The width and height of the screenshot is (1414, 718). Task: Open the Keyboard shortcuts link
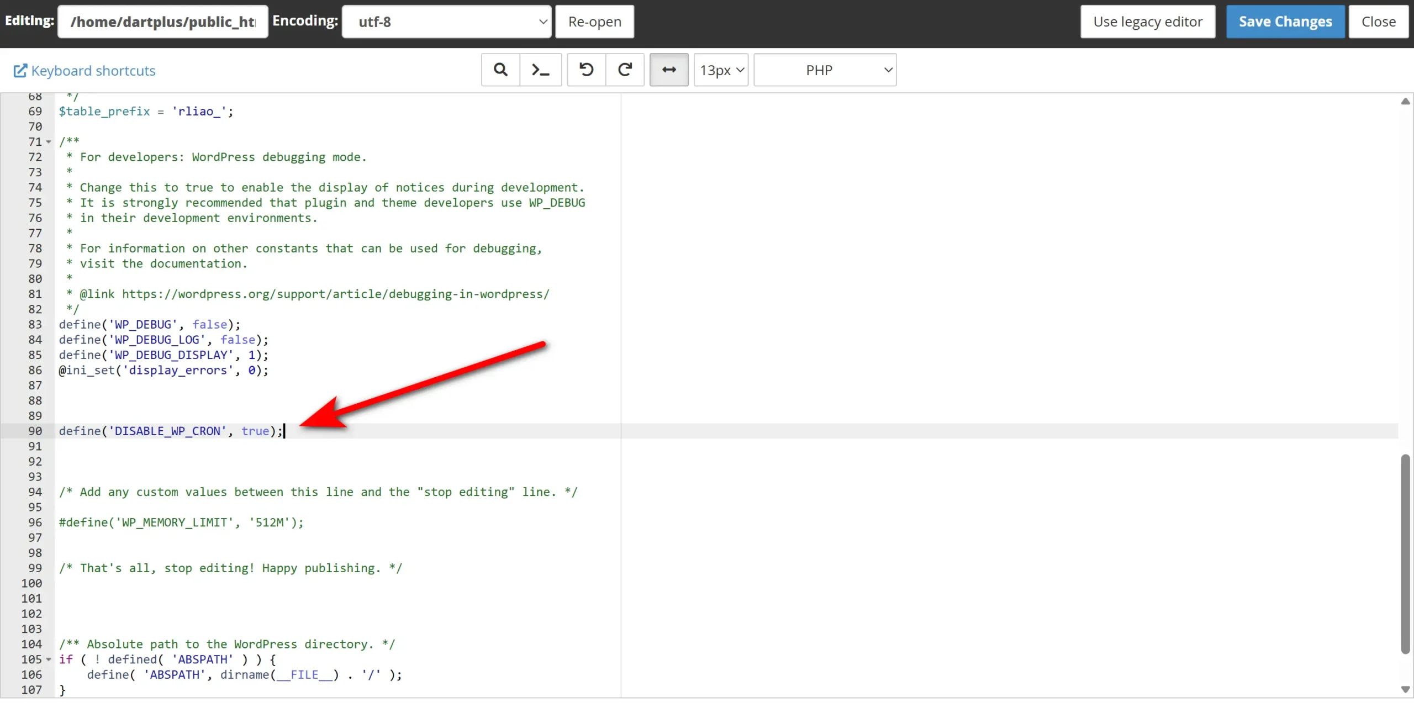(x=92, y=70)
